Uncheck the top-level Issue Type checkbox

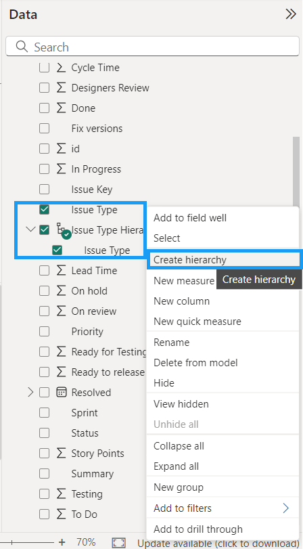click(x=44, y=209)
